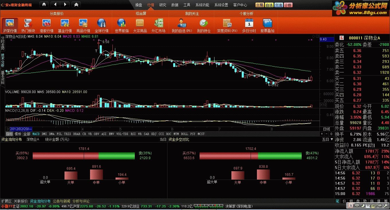Navigate forward with the right arrow button
This screenshot has height=210, width=390.
[x=65, y=5]
